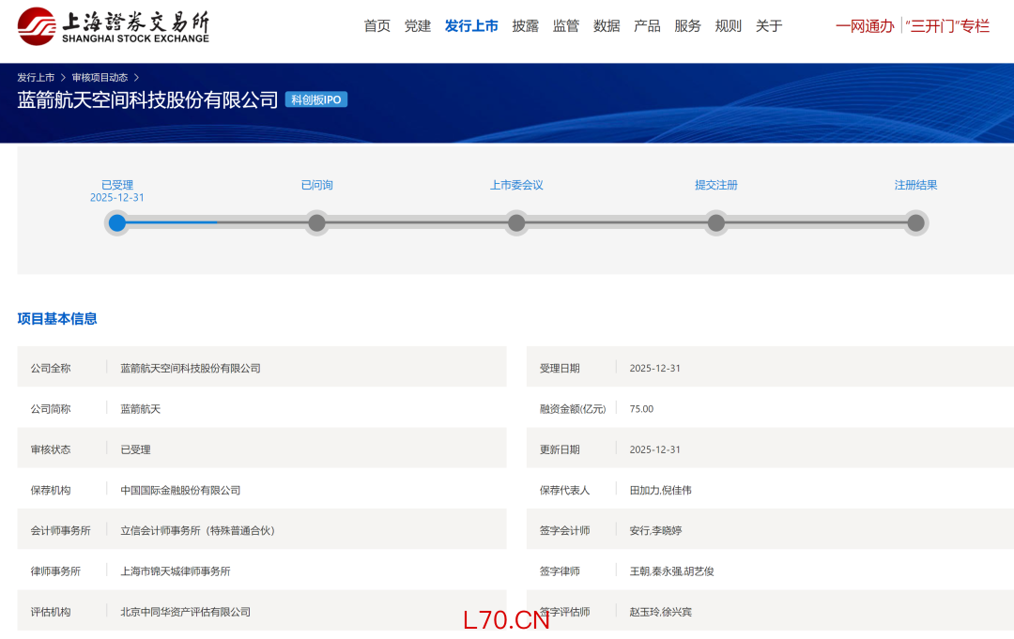Click the 已问询 timeline dot
1014x639 pixels.
[317, 223]
